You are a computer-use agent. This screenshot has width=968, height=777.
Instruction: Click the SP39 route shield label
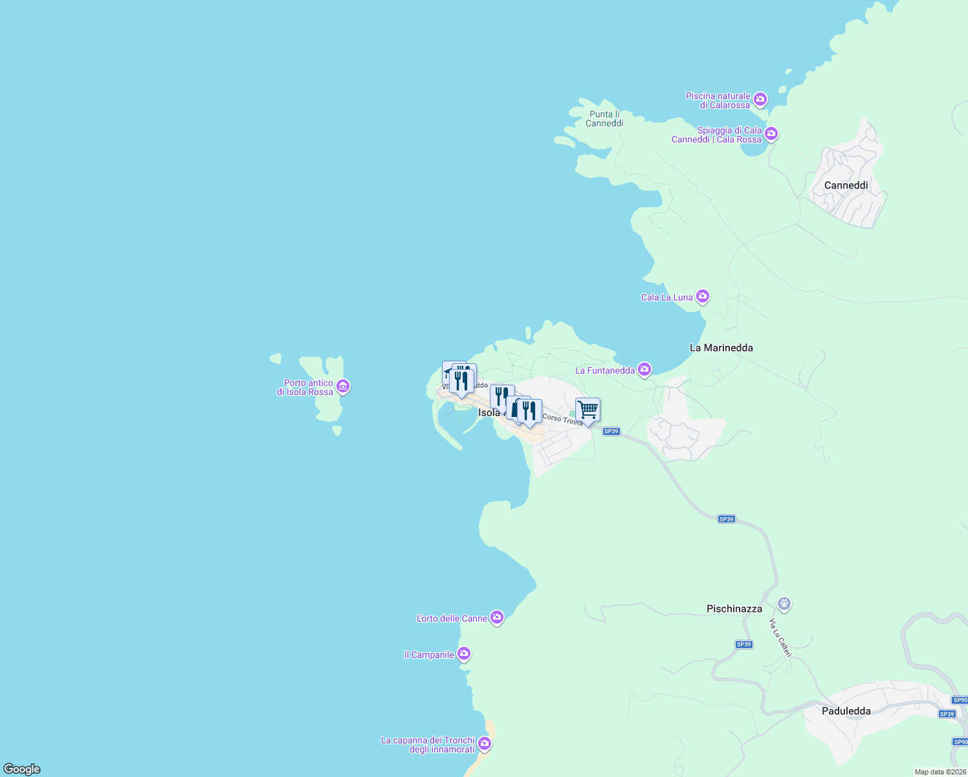tap(611, 431)
